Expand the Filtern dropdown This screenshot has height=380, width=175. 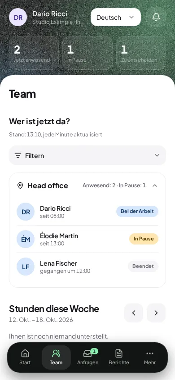pyautogui.click(x=87, y=155)
